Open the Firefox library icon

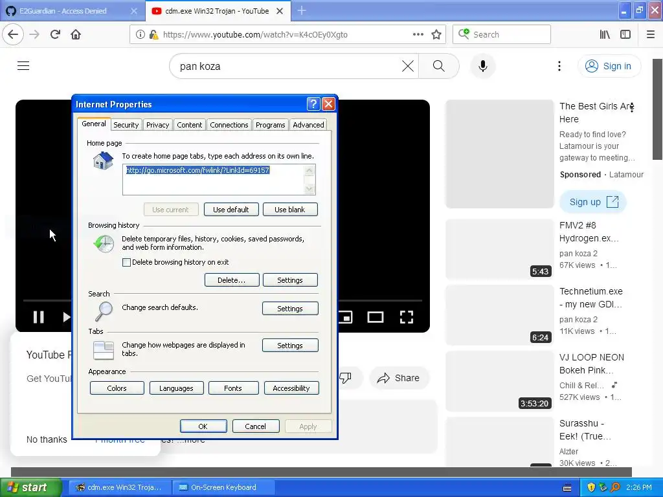click(x=605, y=35)
